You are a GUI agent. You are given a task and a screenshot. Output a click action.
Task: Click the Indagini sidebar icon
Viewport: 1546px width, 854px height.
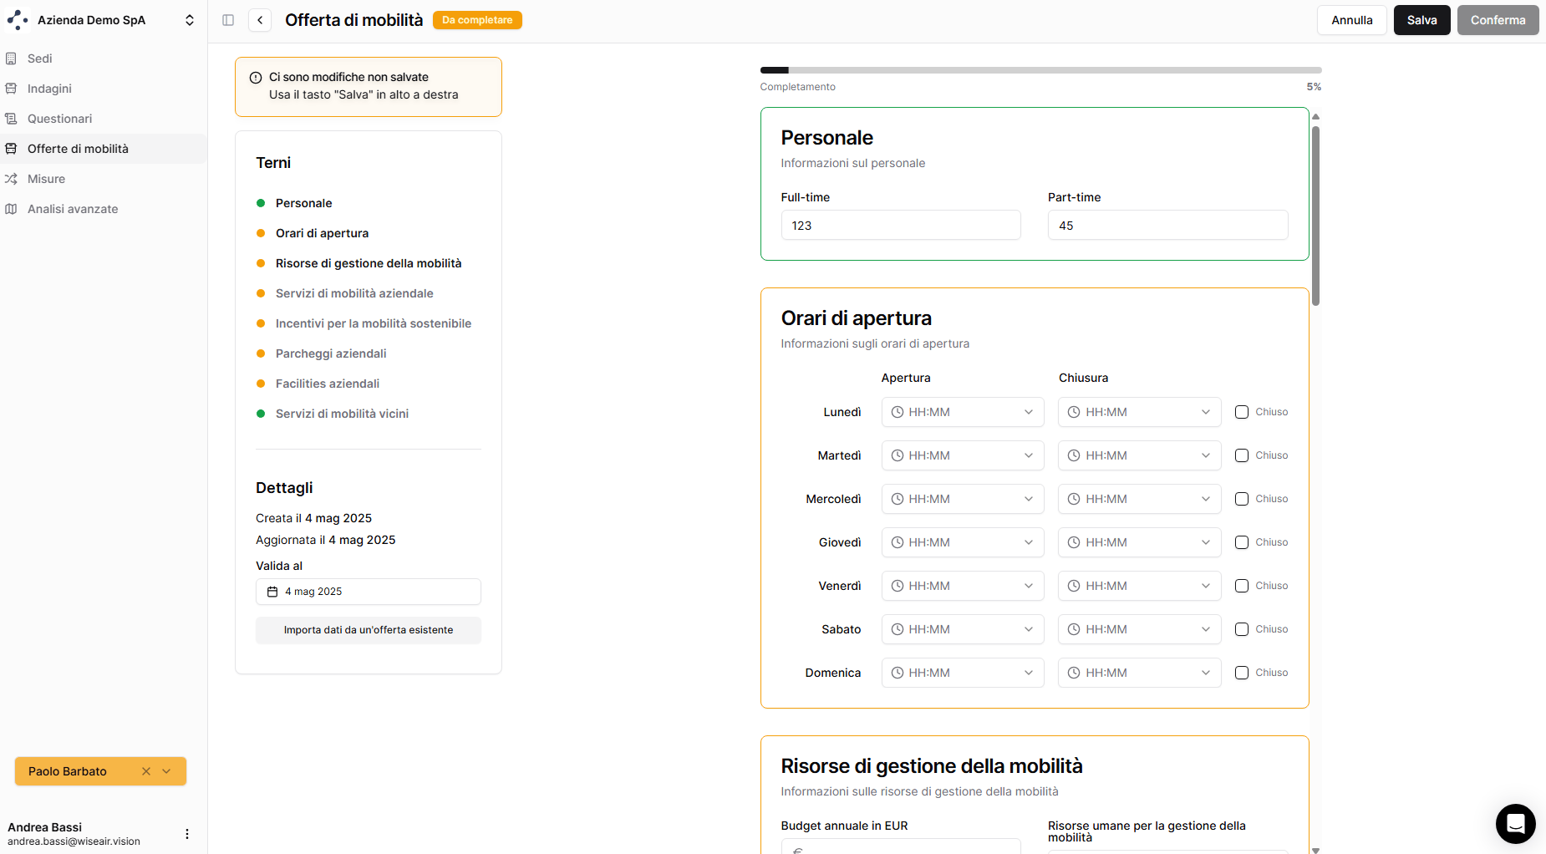(11, 89)
